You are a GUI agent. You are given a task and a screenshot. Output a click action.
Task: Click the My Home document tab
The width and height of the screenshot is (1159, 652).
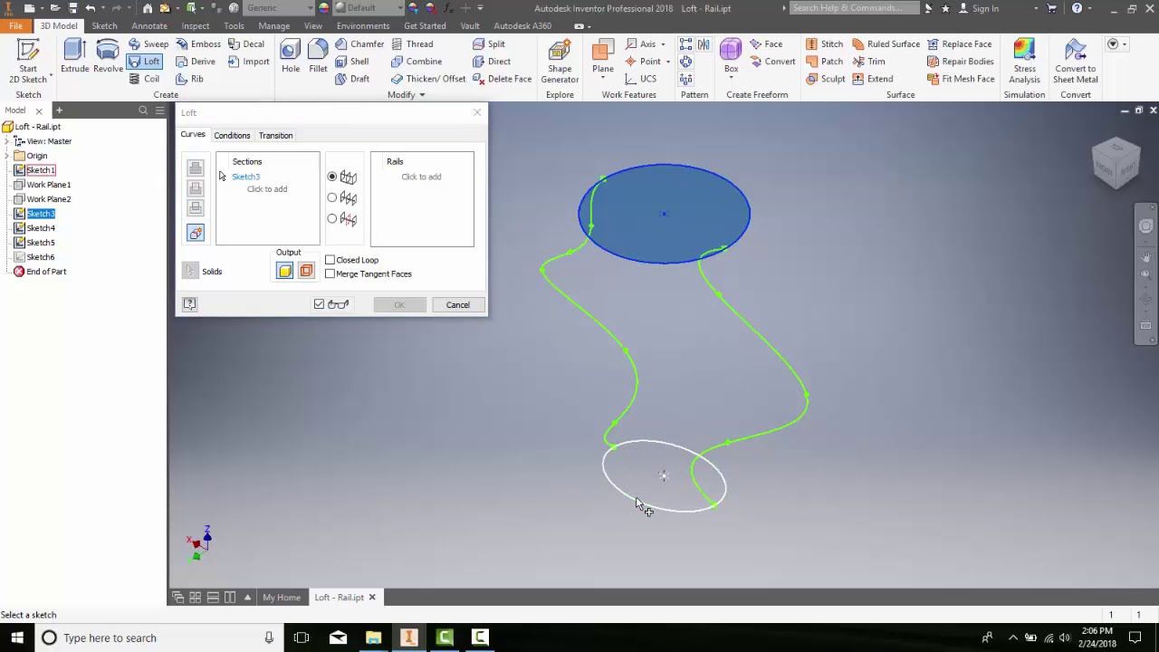click(x=282, y=598)
